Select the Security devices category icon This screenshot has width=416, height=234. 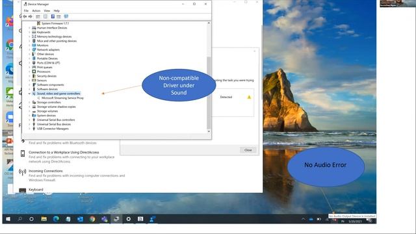(x=34, y=76)
